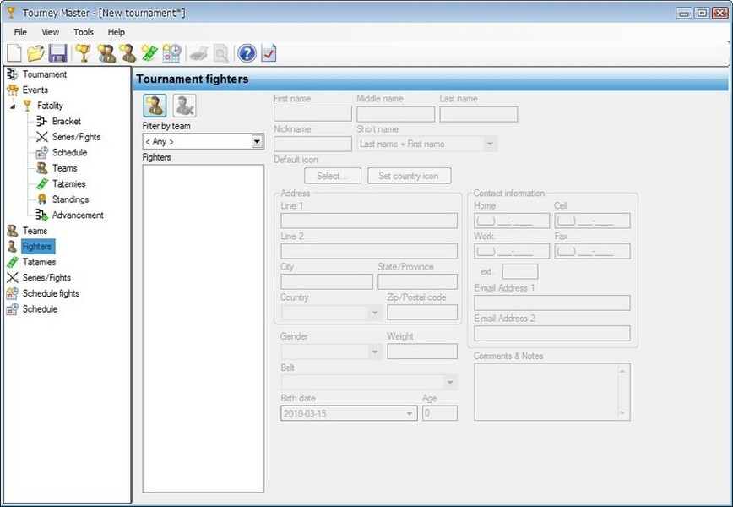Screen dimensions: 733x507
Task: Click the Weight field
Action: (422, 352)
